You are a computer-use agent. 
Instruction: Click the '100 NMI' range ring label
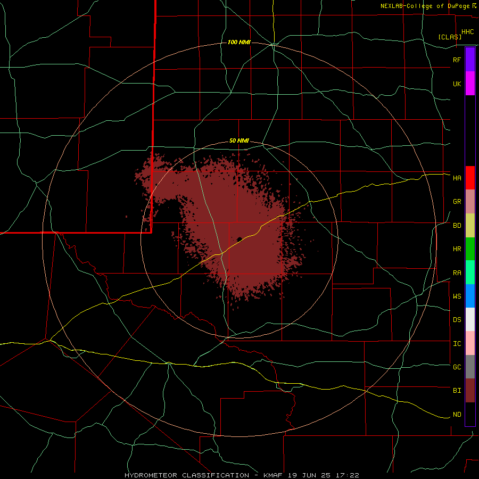pyautogui.click(x=239, y=42)
